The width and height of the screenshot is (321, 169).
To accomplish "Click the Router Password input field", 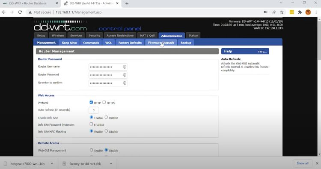I will (x=108, y=75).
